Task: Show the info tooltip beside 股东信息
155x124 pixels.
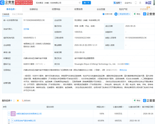Action: [14, 101]
